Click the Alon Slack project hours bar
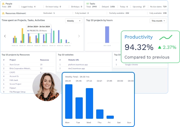The height and width of the screenshot is (127, 180). [107, 35]
